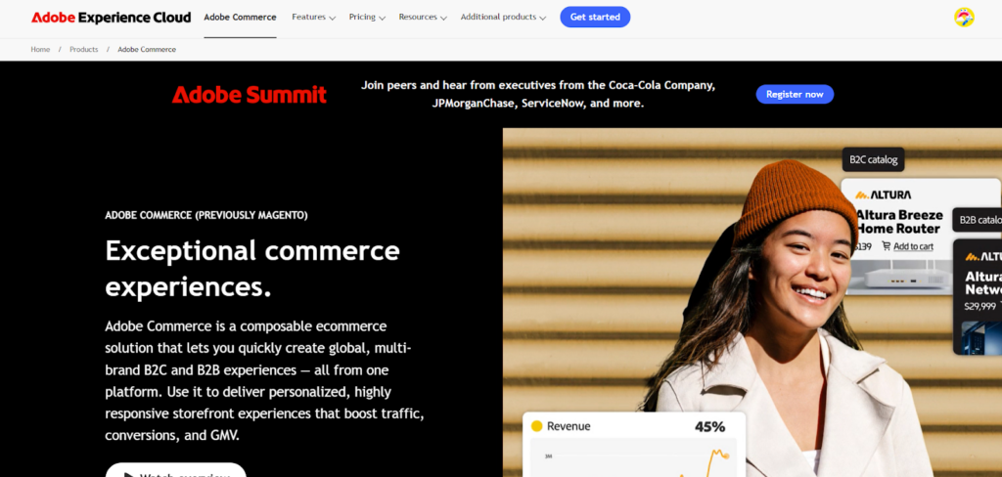Click the Adobe Experience Cloud logo
The width and height of the screenshot is (1002, 477).
coord(111,18)
